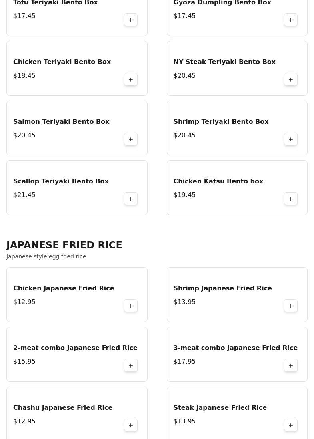314x439 pixels.
Task: Open Chicken Katsu Bento box item title
Action: point(218,181)
